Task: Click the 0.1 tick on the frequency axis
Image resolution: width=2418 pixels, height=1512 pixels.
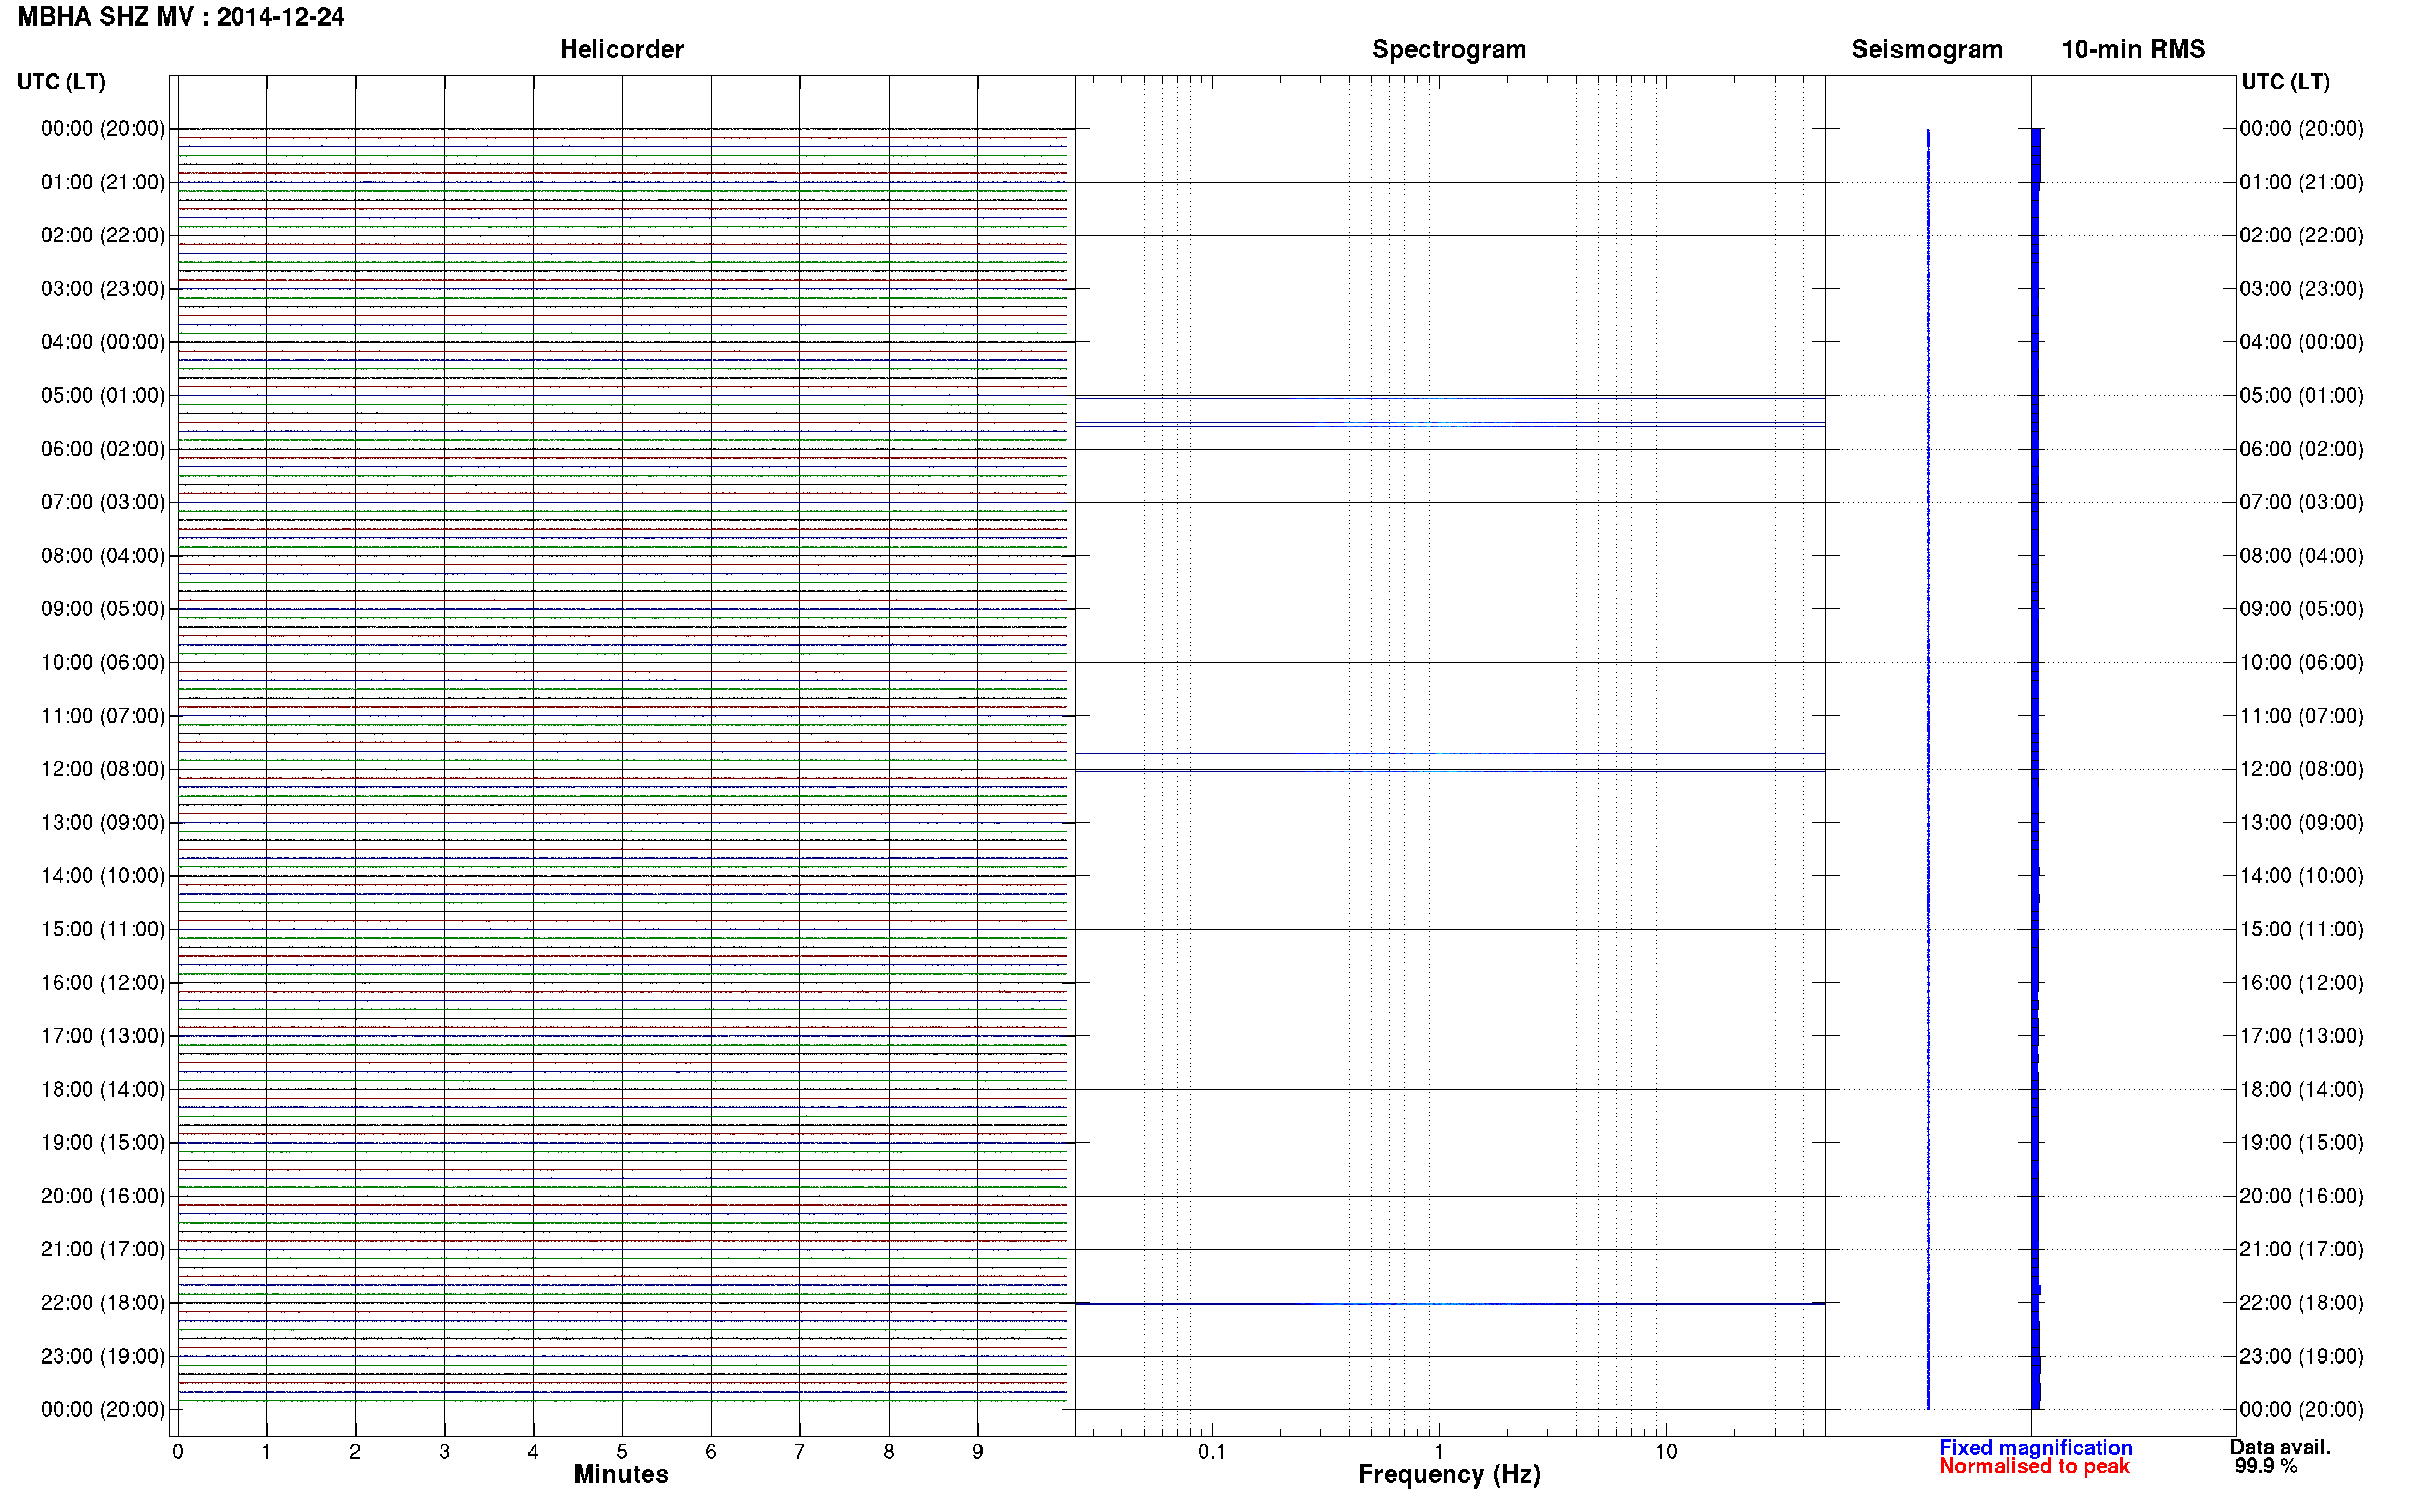Action: [1212, 1452]
